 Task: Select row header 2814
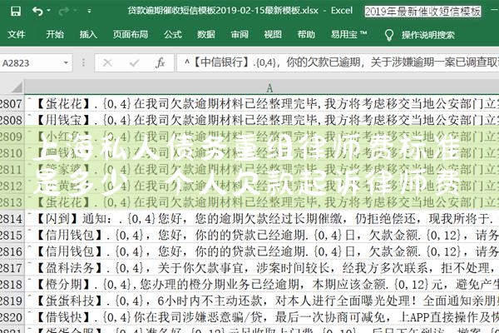click(x=12, y=219)
